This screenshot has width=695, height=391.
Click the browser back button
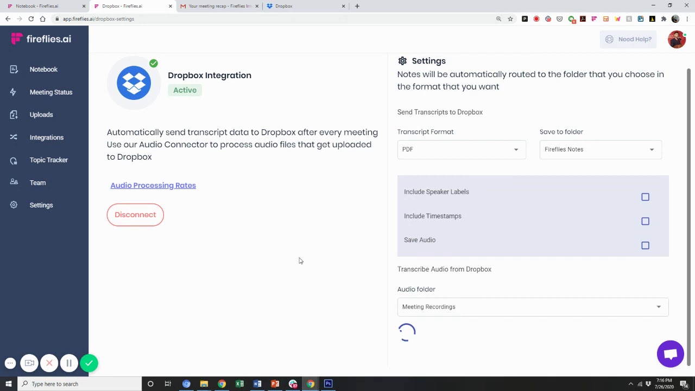point(8,19)
